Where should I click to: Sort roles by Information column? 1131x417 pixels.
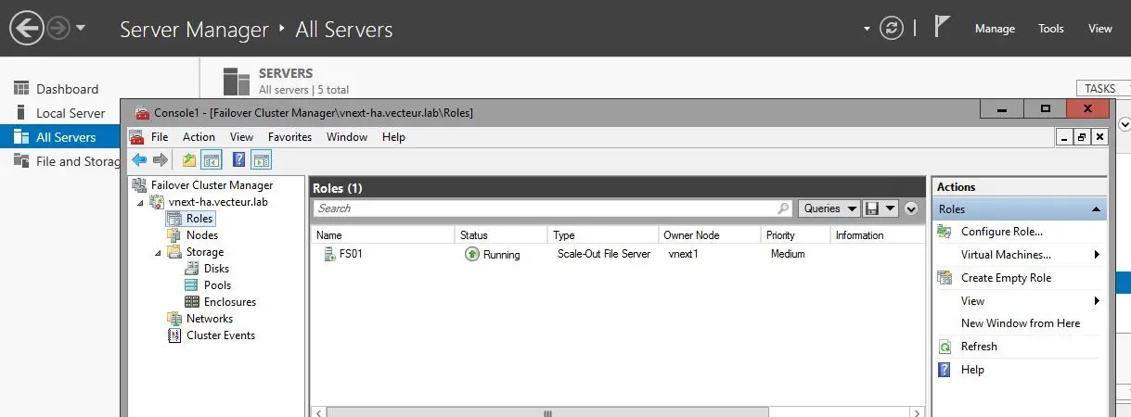[x=877, y=235]
